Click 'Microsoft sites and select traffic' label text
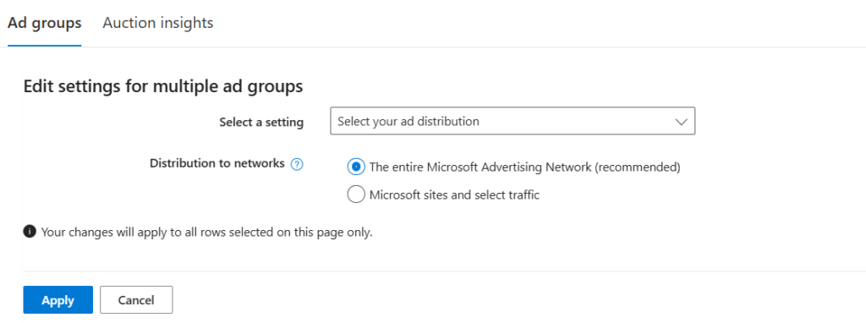This screenshot has width=866, height=323. point(454,194)
